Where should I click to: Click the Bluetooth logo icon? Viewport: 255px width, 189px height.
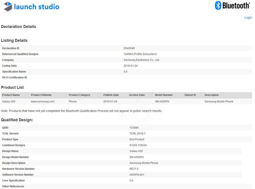[x=218, y=5]
